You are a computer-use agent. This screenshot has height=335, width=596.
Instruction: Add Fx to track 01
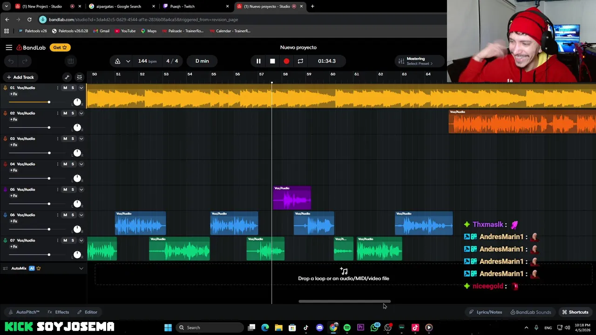14,94
